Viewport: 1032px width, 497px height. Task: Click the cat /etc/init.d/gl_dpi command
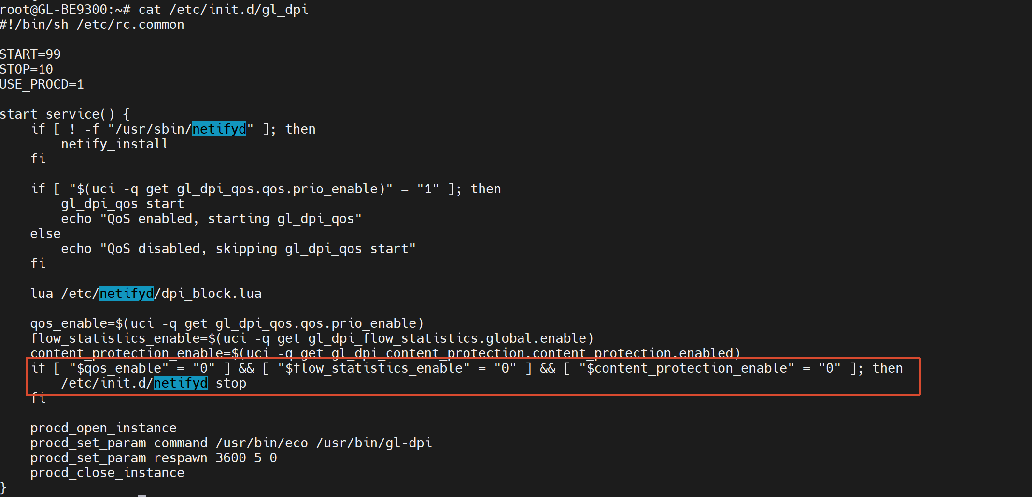point(223,10)
